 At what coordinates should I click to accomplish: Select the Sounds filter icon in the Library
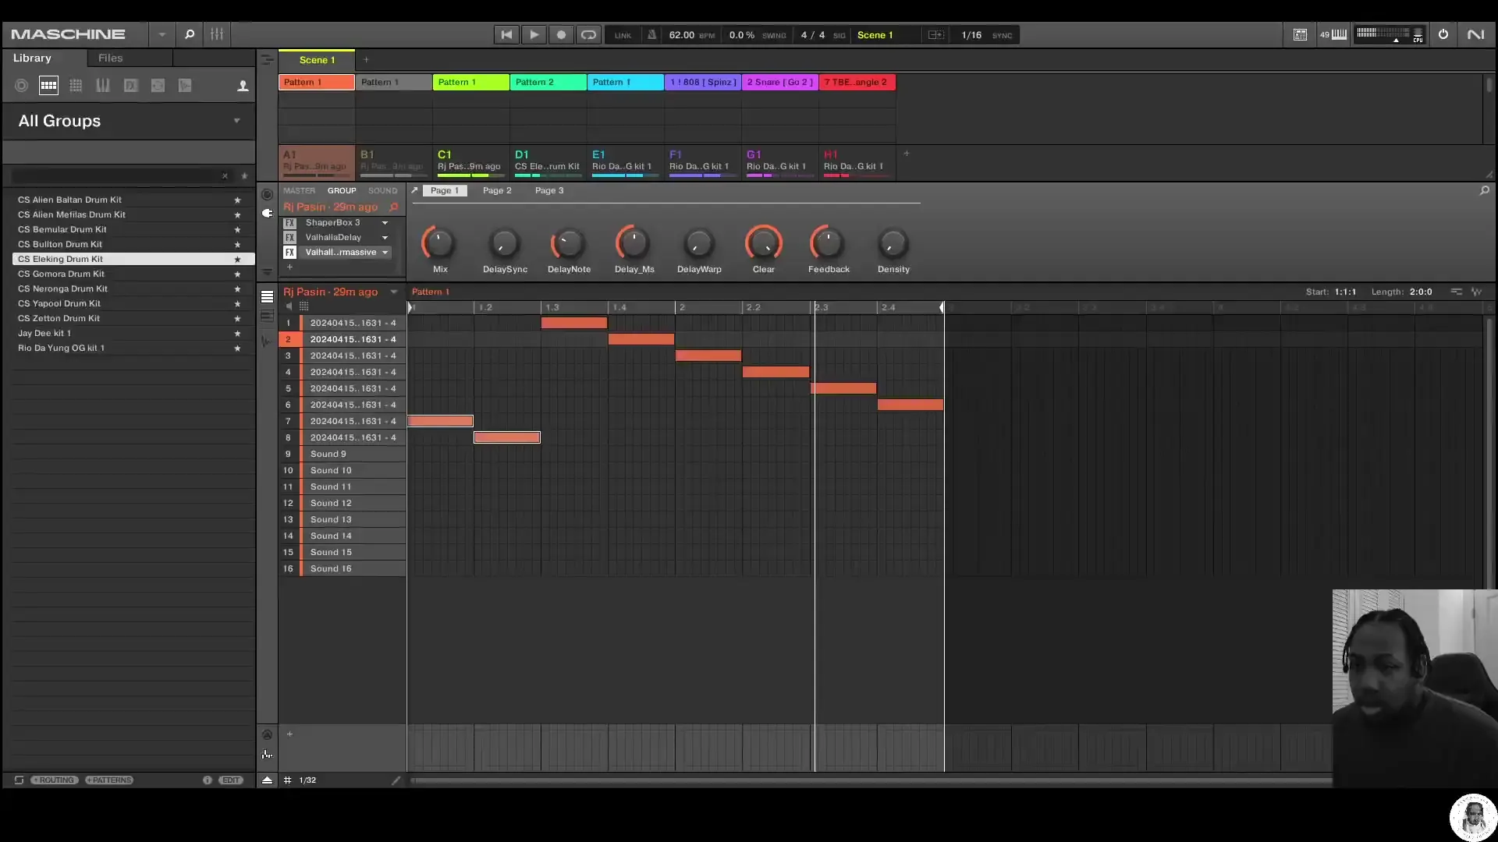click(x=76, y=85)
